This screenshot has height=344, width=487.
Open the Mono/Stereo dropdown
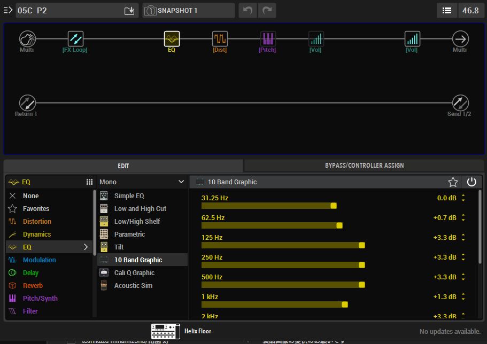tap(142, 182)
